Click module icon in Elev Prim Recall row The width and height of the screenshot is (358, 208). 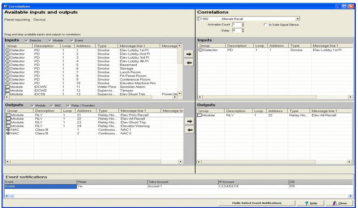pyautogui.click(x=8, y=115)
